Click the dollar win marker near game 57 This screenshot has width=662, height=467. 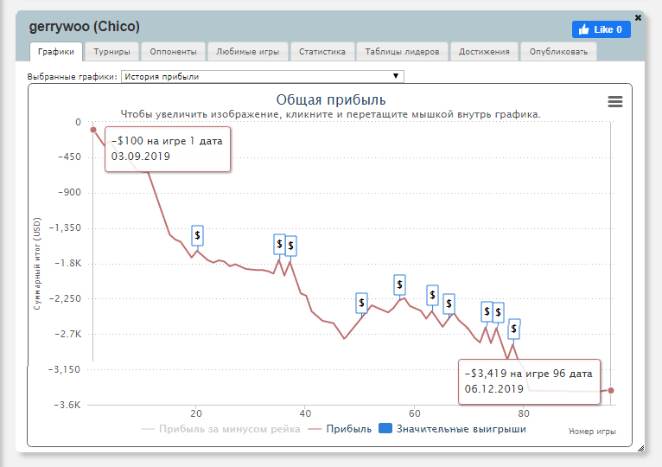tap(399, 284)
